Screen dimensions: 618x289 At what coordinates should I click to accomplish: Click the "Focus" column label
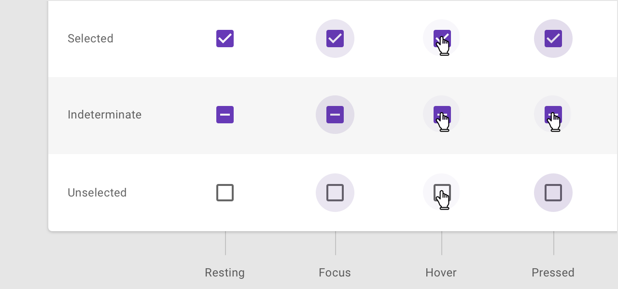tap(335, 273)
